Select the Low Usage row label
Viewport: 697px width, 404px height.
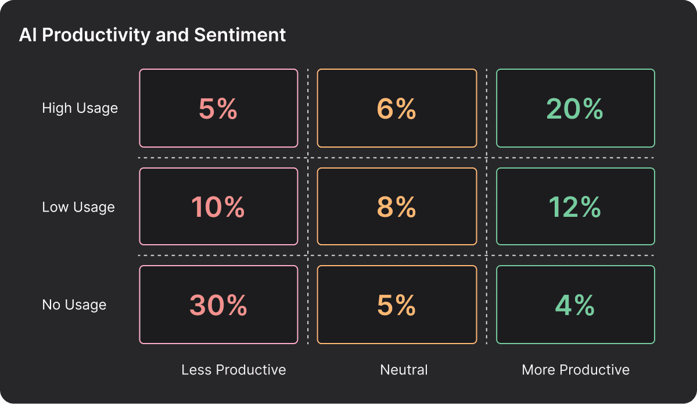[78, 207]
